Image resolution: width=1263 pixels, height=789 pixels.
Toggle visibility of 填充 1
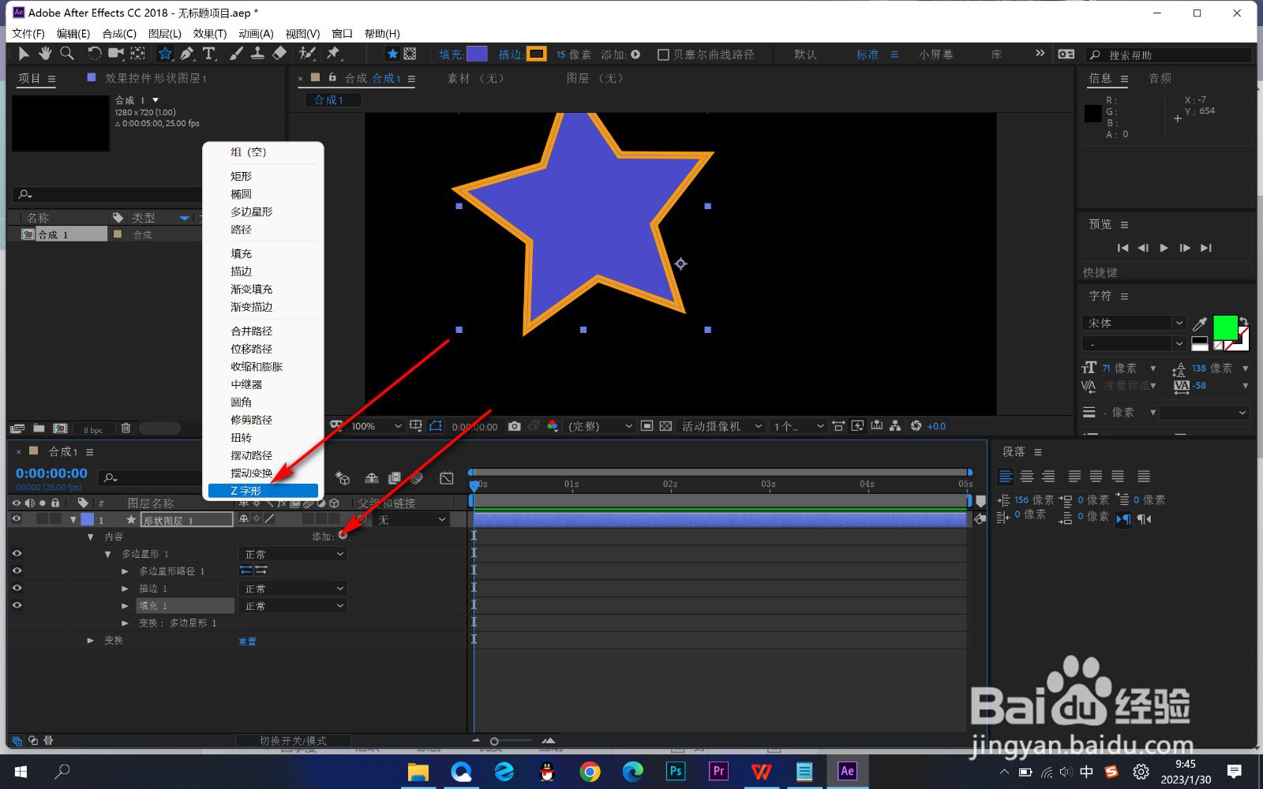(17, 606)
